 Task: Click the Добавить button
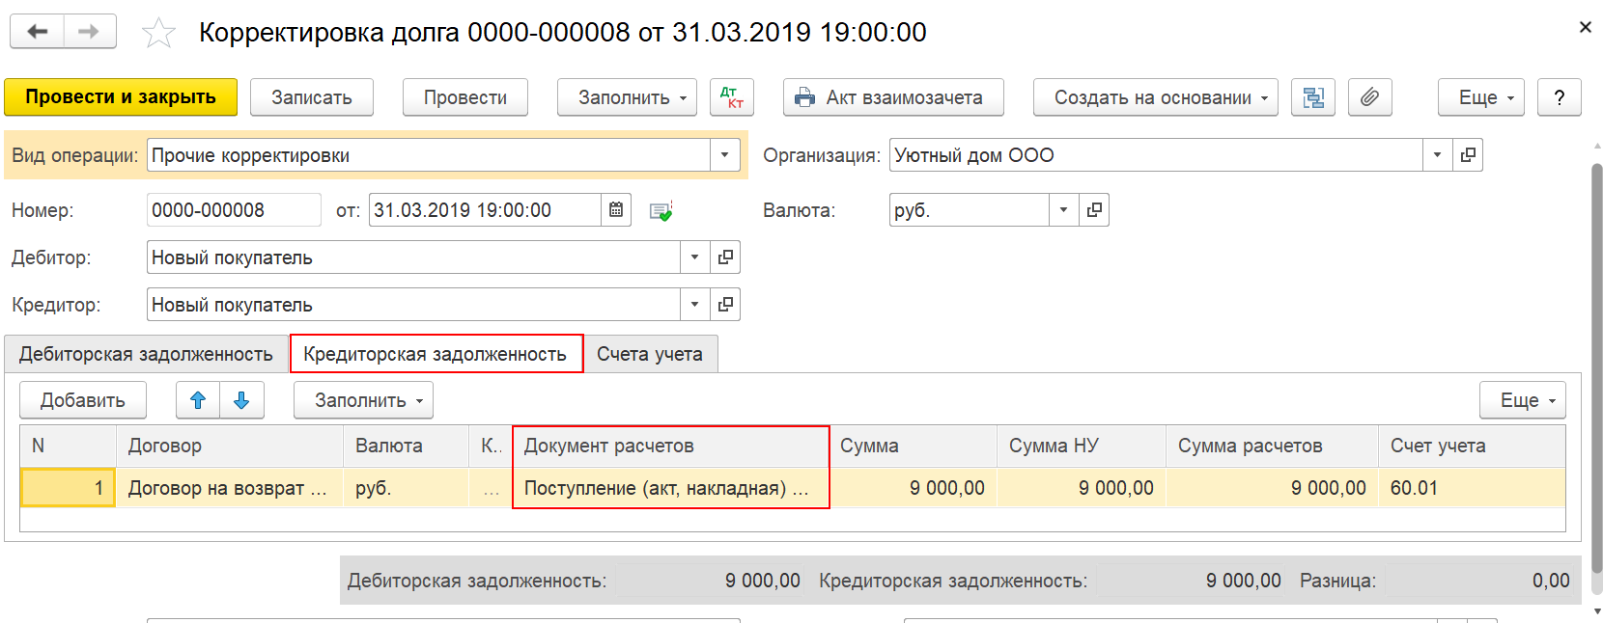click(83, 400)
